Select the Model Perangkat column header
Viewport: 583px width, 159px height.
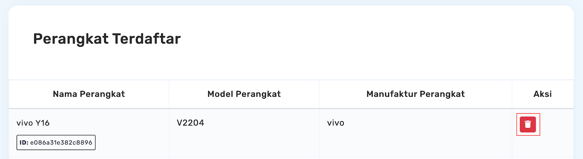pos(244,94)
